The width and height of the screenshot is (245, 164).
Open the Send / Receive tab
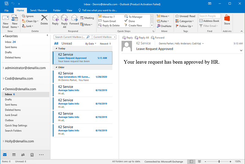click(39, 10)
